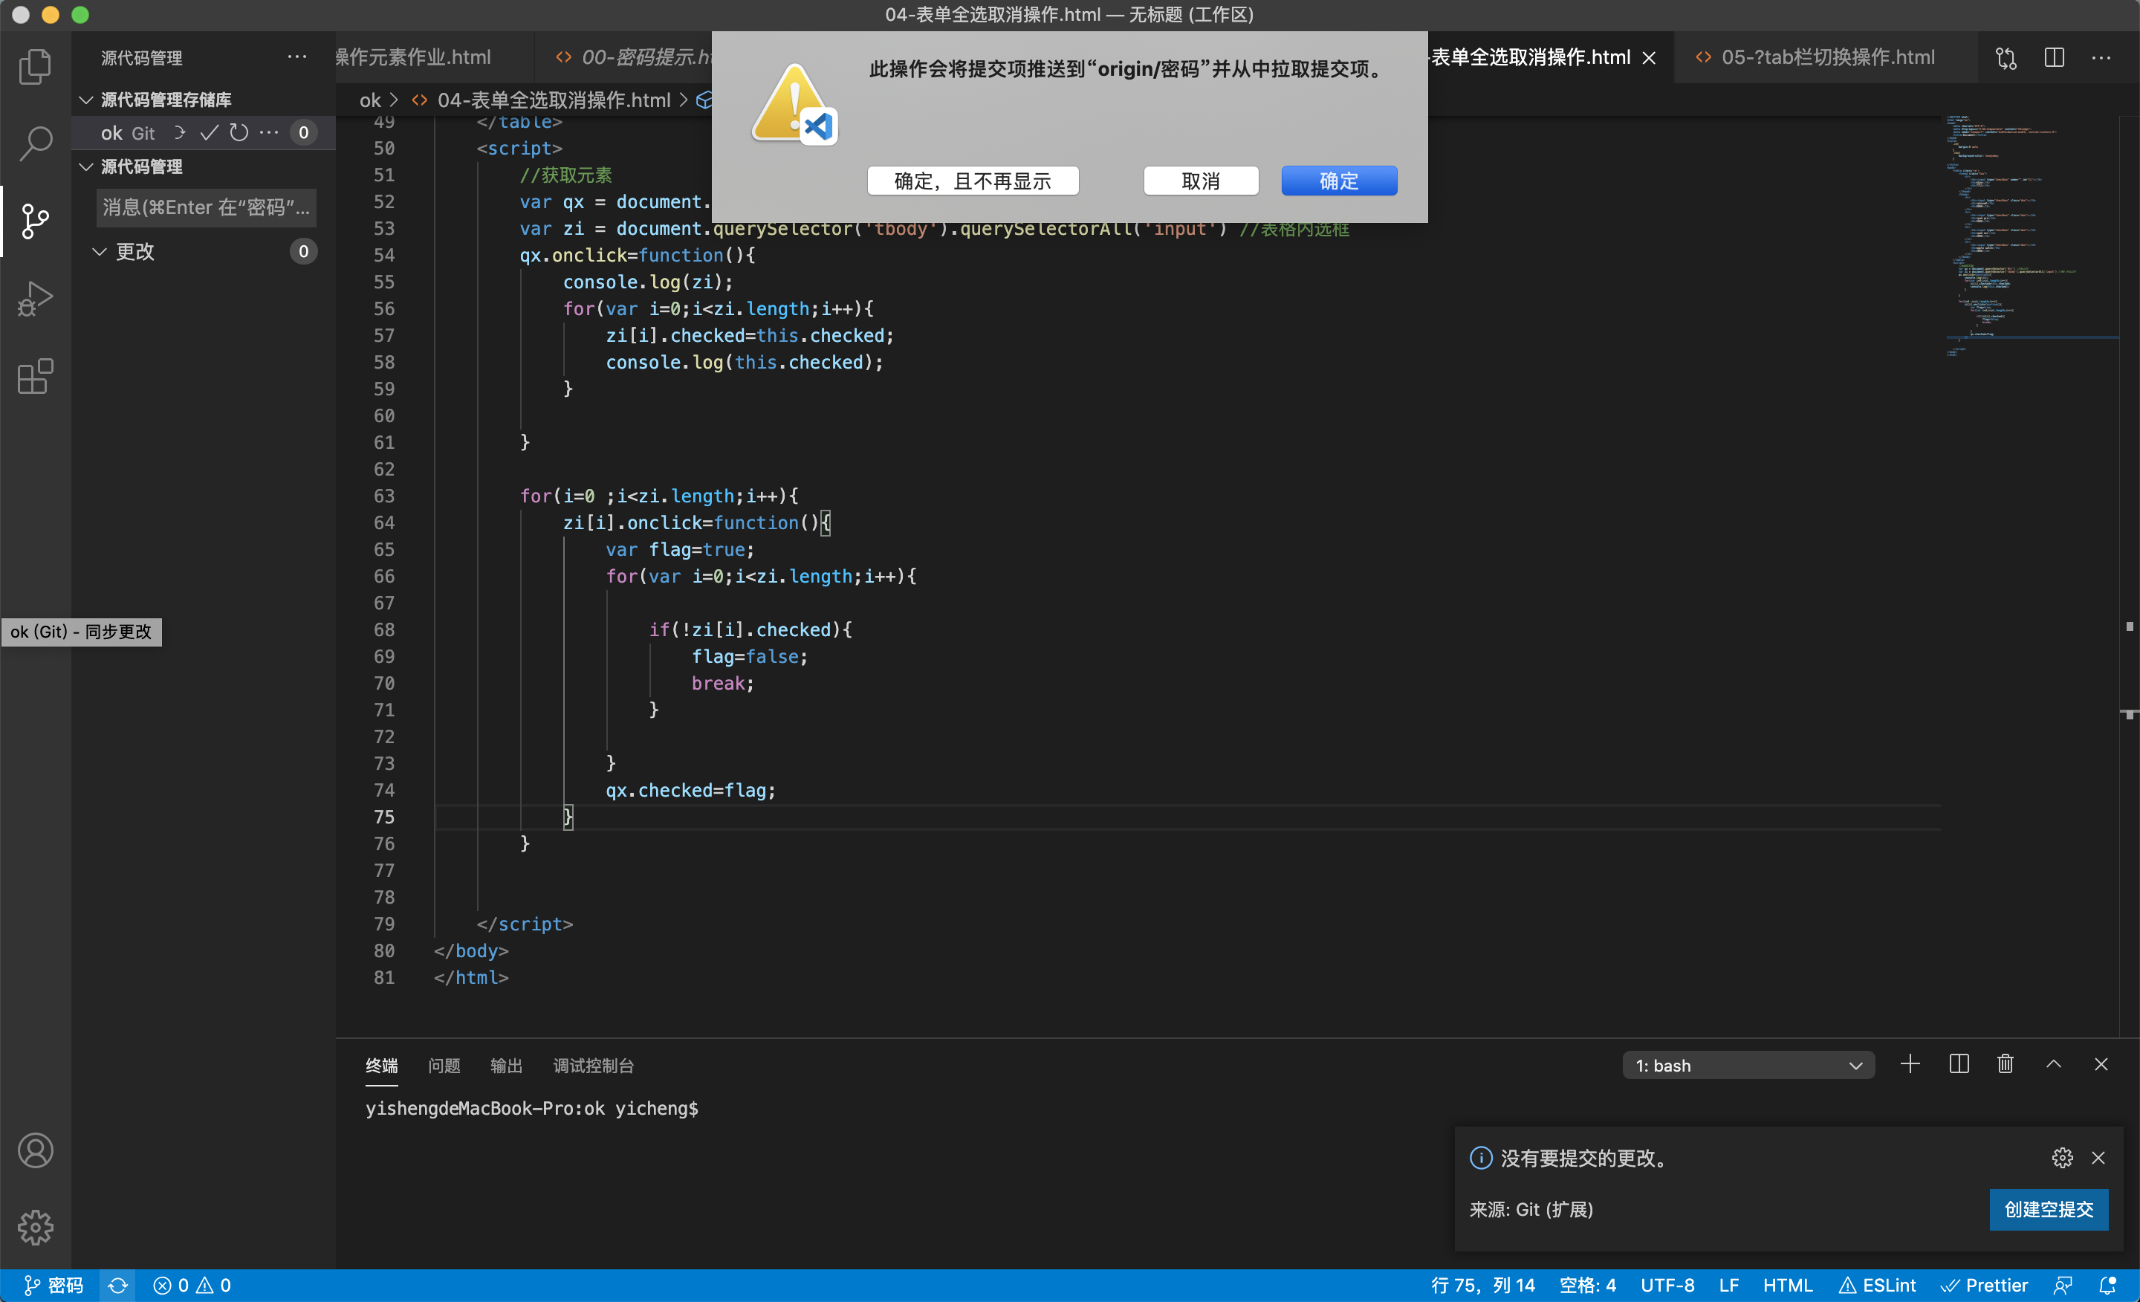
Task: Click the sync changes icon in status bar
Action: point(118,1286)
